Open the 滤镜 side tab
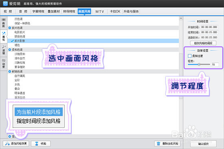 (x=4, y=50)
